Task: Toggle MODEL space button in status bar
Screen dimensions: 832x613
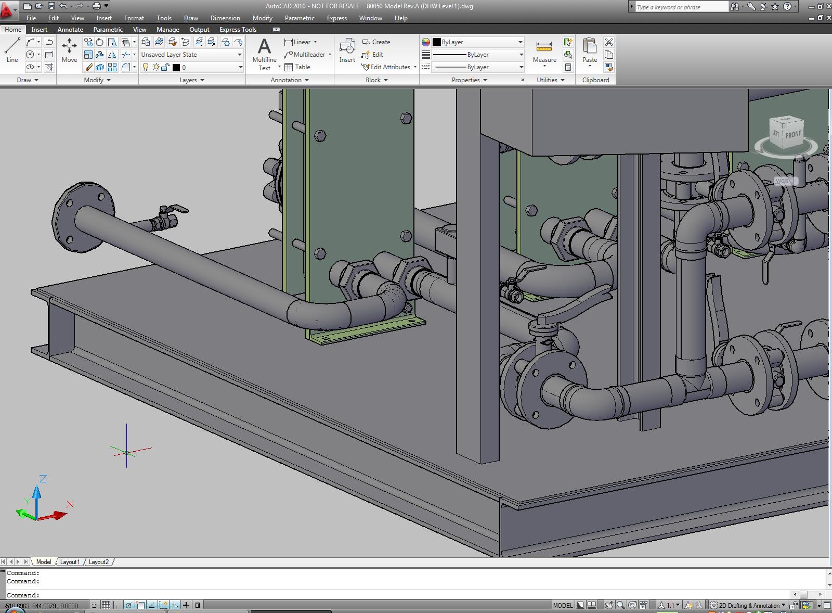Action: click(x=563, y=605)
